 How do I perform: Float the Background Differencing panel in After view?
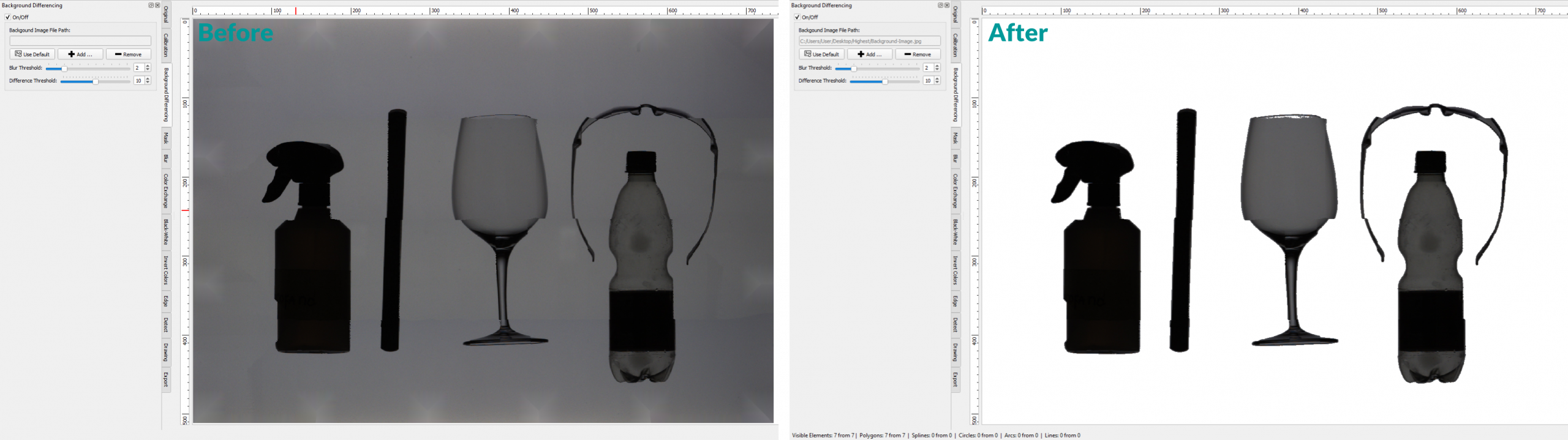(x=941, y=6)
